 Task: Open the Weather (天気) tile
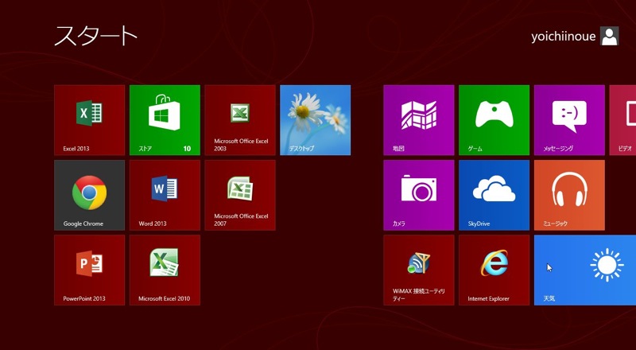click(585, 270)
